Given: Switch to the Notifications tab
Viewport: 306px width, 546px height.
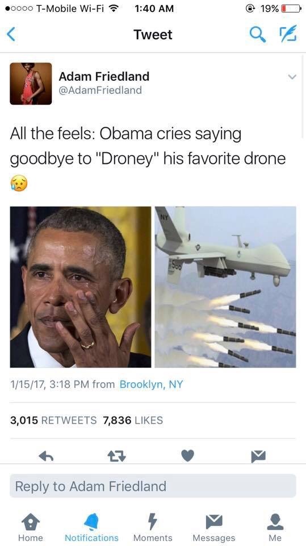Looking at the screenshot, I should 91,527.
